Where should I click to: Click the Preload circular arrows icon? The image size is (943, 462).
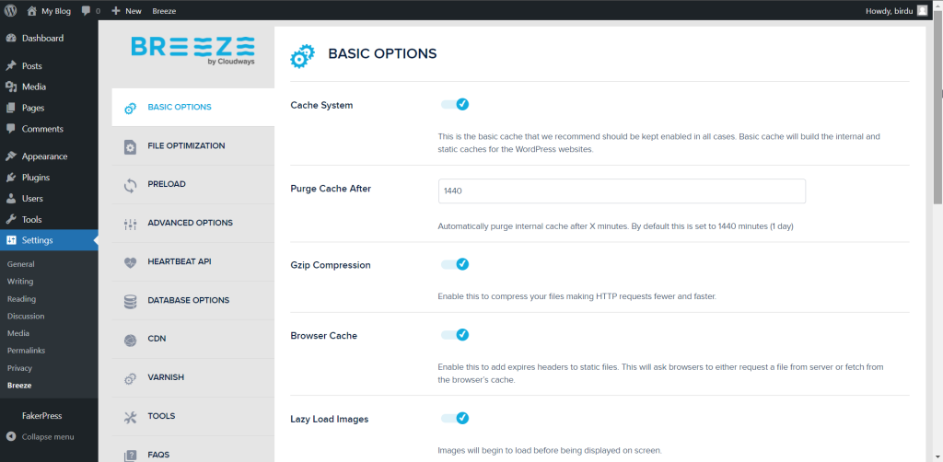coord(130,185)
